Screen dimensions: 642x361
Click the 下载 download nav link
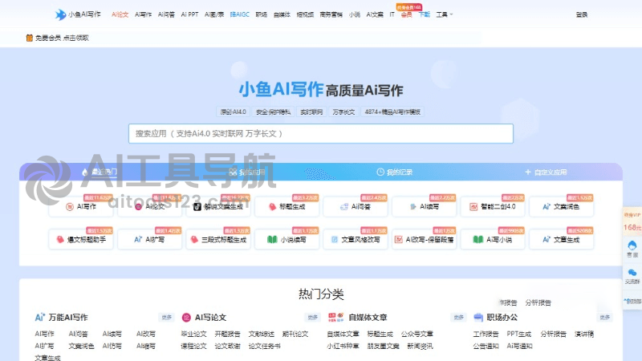coord(425,14)
